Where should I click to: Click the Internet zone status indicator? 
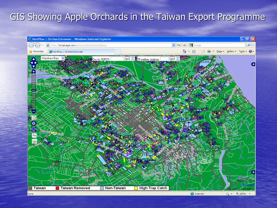click(197, 194)
